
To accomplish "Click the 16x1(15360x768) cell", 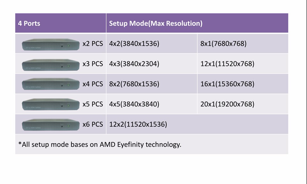I will [243, 84].
